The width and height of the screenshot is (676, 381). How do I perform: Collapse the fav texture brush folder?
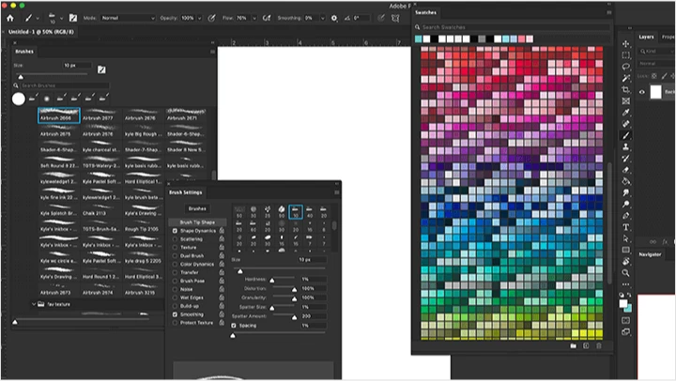[x=34, y=304]
